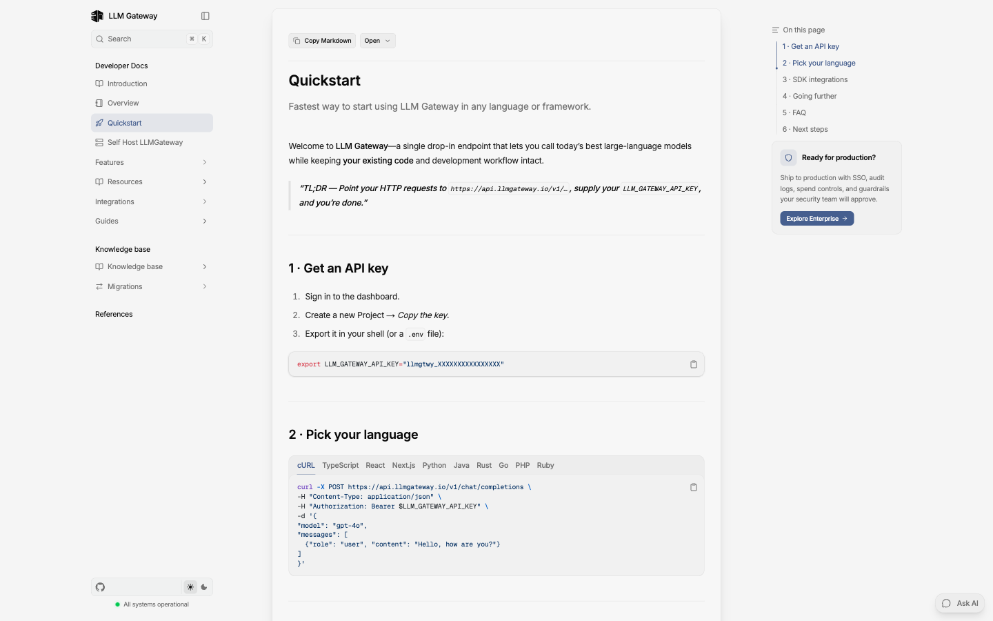Click All systems operational status

pos(152,604)
